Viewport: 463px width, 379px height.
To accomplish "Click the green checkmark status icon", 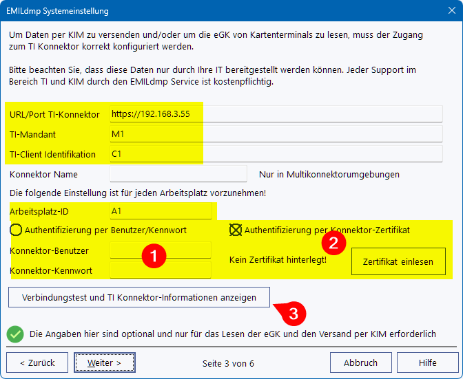I will click(x=15, y=334).
